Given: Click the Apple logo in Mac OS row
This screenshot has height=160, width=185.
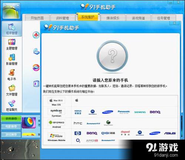Looking at the screenshot, I should coord(77,100).
